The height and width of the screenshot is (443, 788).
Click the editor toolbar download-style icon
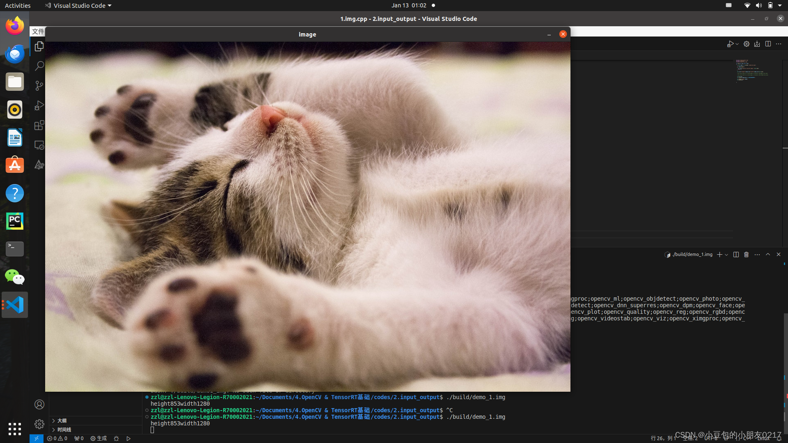[757, 44]
